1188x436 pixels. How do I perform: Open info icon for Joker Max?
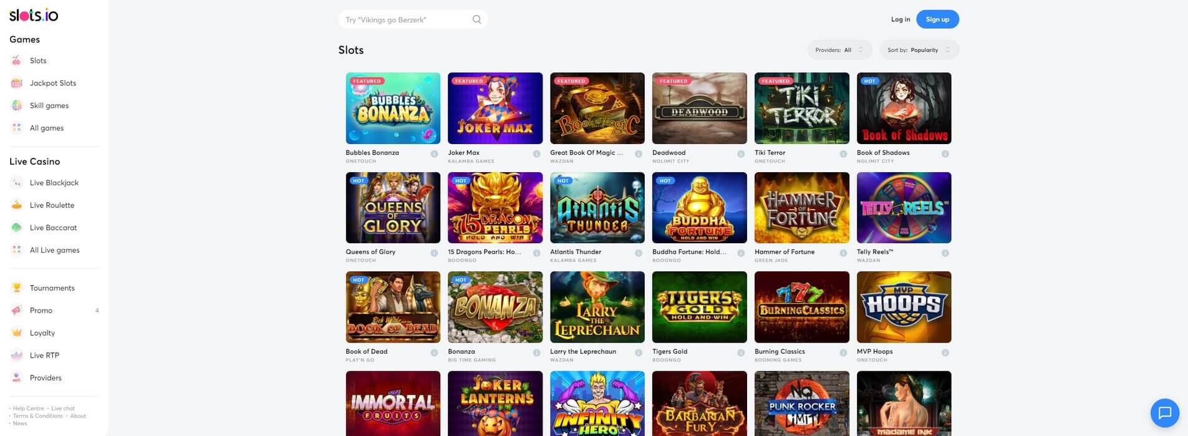pyautogui.click(x=536, y=154)
